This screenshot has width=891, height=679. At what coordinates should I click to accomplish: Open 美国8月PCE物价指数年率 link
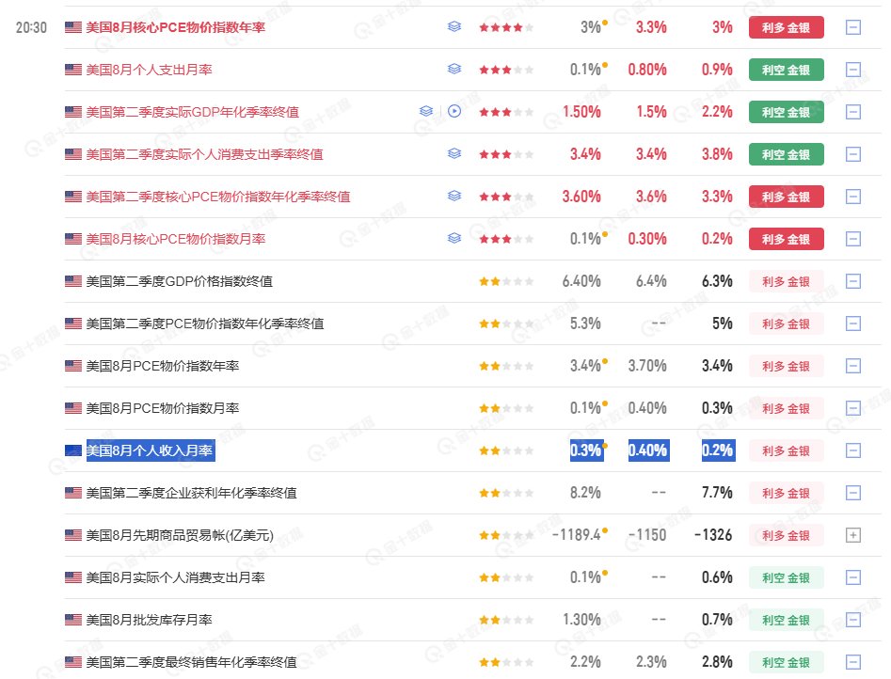pyautogui.click(x=163, y=366)
